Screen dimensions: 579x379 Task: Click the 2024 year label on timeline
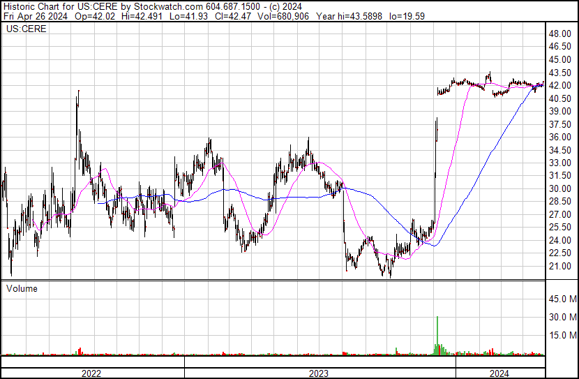point(499,373)
